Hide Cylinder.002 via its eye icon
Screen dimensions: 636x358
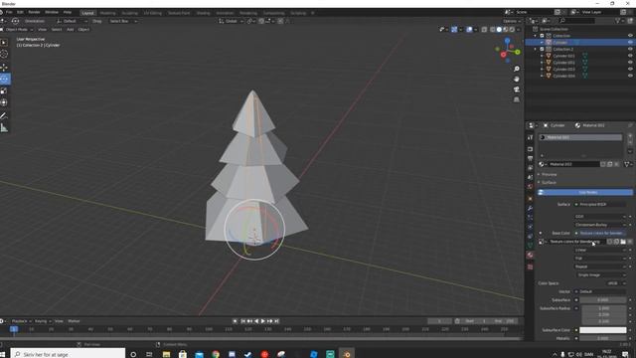[x=630, y=63]
